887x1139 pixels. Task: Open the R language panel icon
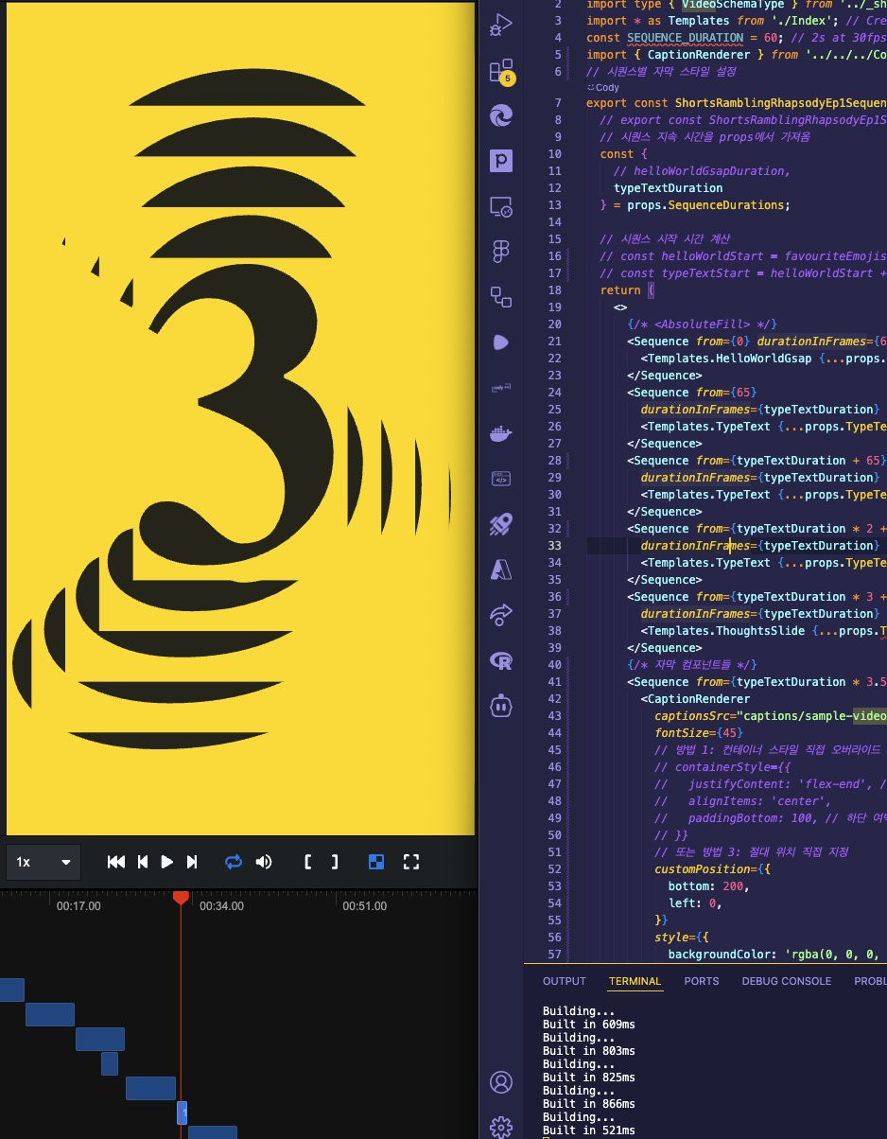(500, 660)
